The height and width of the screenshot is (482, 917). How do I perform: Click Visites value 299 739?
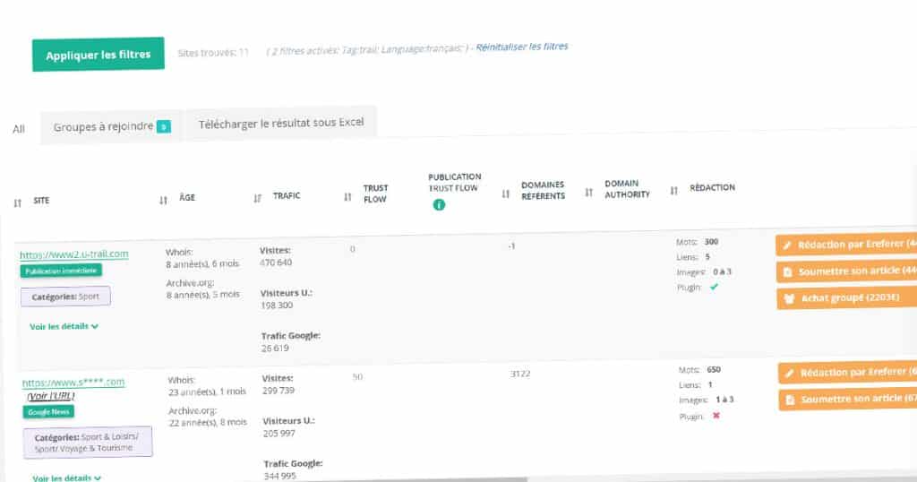279,390
